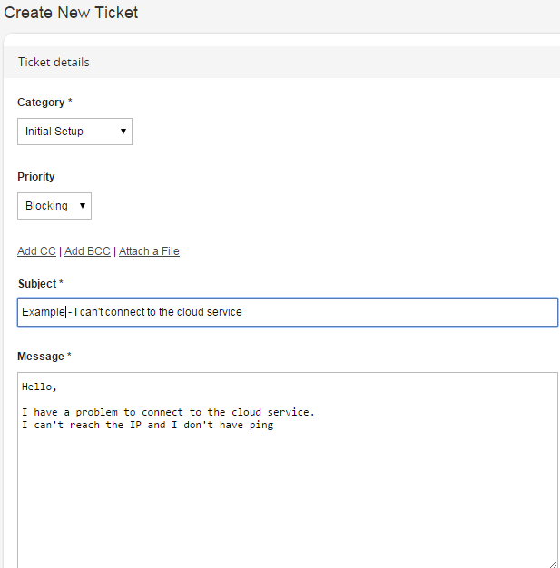Image resolution: width=560 pixels, height=568 pixels.
Task: Click the line "I have a problem to connect"
Action: point(168,412)
